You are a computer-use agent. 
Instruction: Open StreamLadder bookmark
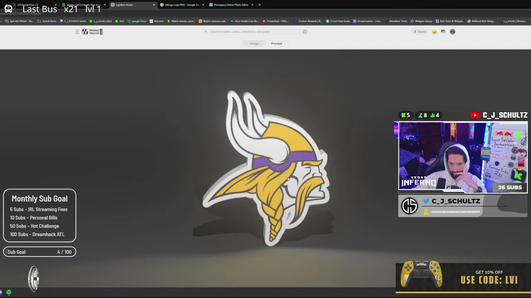coord(368,21)
